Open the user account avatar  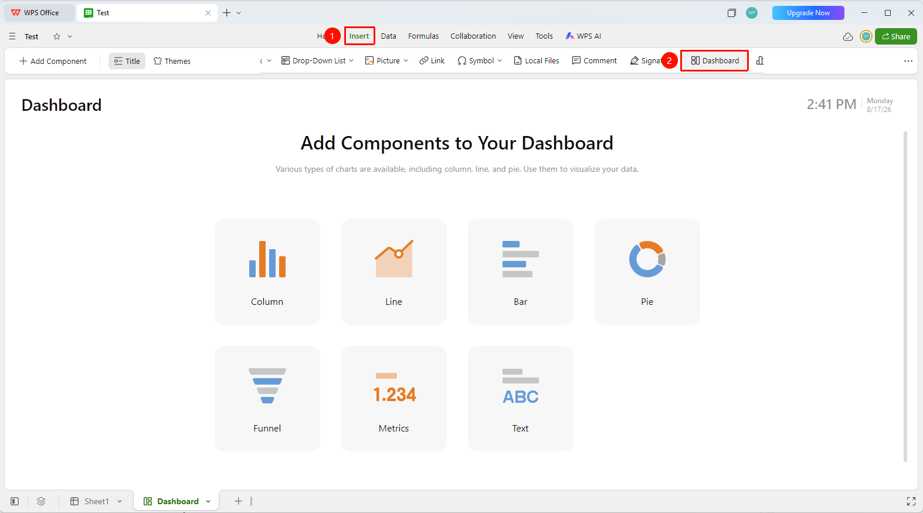pos(866,36)
